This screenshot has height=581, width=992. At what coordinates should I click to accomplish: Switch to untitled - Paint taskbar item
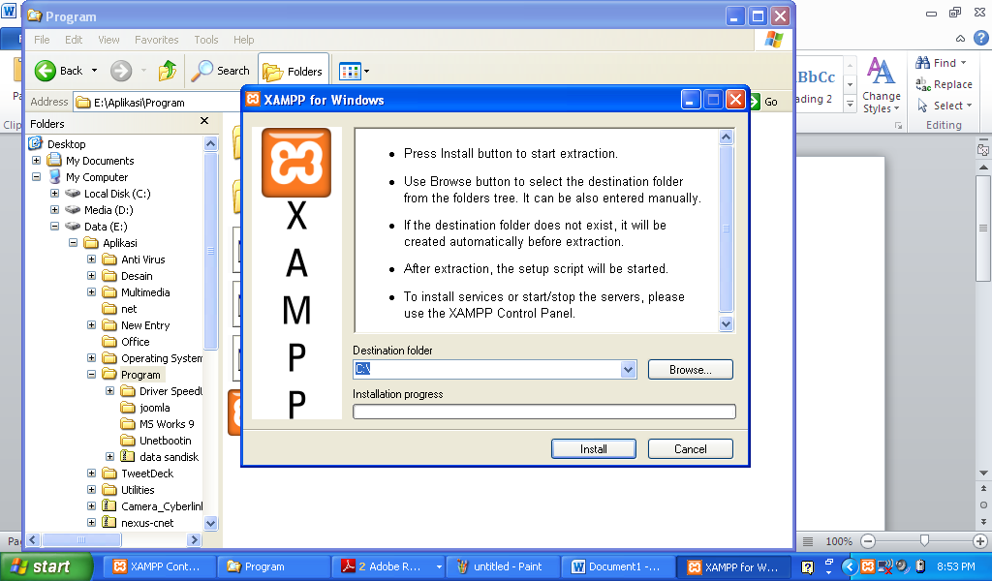[x=503, y=566]
